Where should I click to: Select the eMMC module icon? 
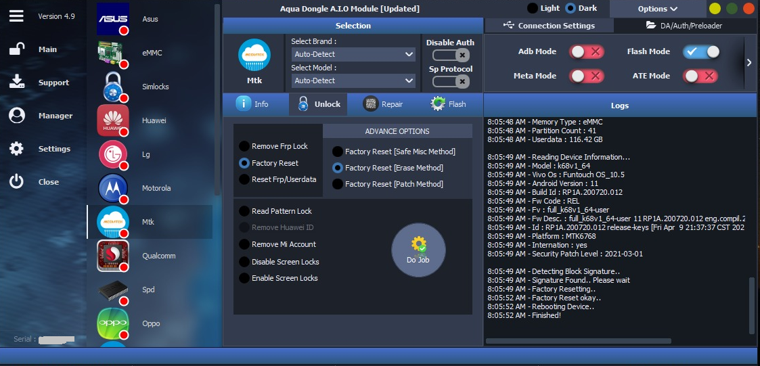click(113, 53)
